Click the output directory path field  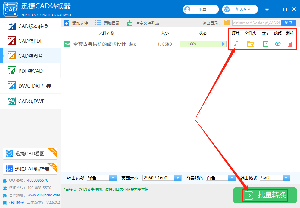point(256,23)
